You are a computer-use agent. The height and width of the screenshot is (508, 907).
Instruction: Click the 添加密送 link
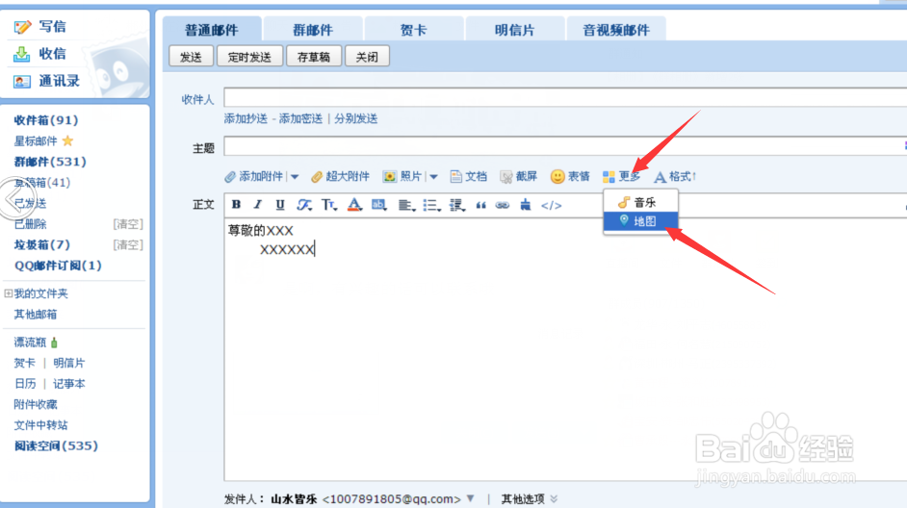click(300, 118)
